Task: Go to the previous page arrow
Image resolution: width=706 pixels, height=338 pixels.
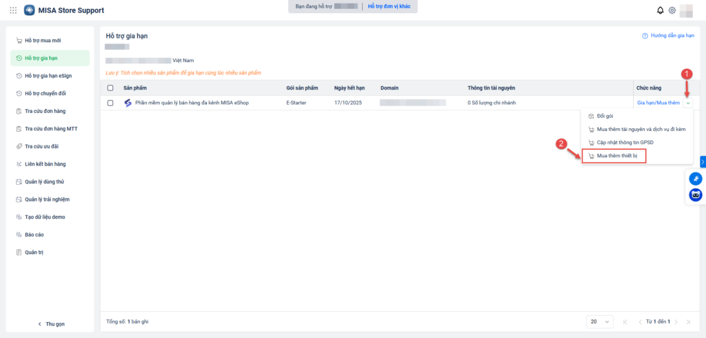Action: click(x=641, y=321)
